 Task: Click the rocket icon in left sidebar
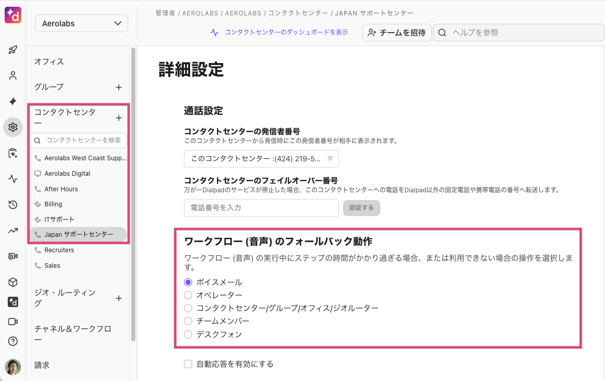click(13, 50)
